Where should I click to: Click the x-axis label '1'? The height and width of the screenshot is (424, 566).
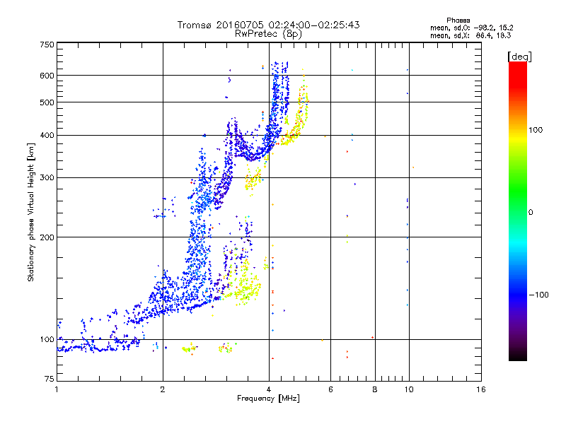[57, 389]
